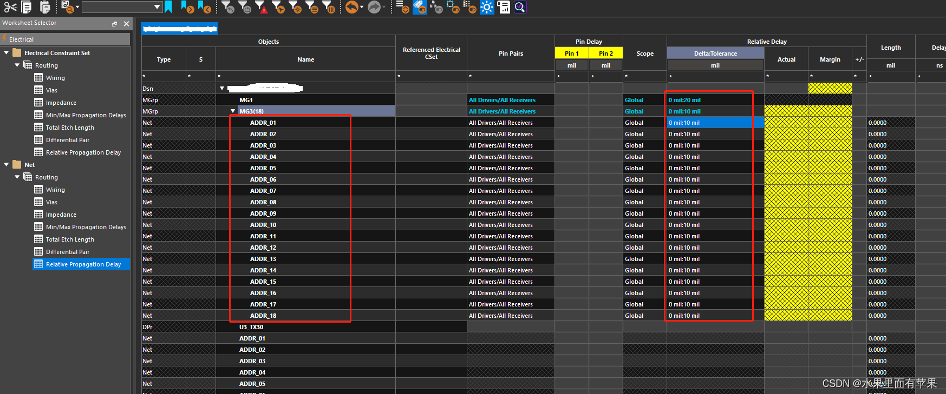Click the Name column filter field
The width and height of the screenshot is (946, 394).
[x=305, y=77]
